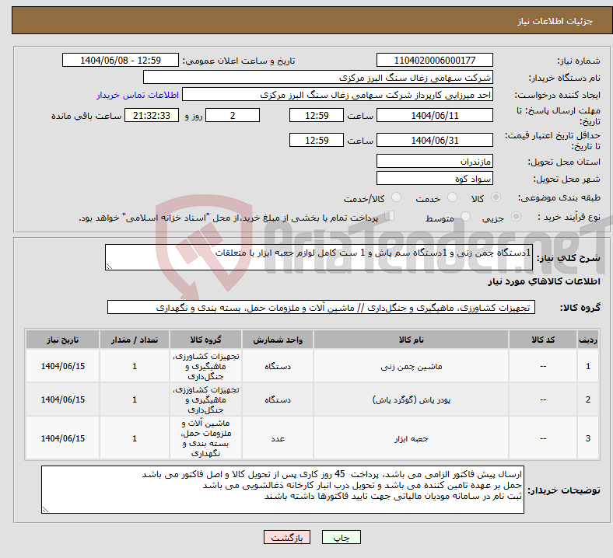Click the تعداد / مقدار column header
This screenshot has height=558, width=613.
[x=135, y=340]
